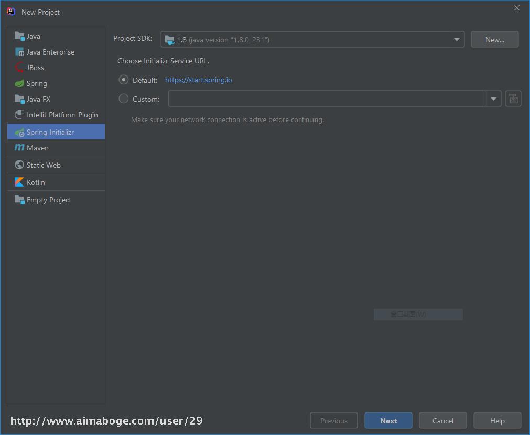This screenshot has height=435, width=530.
Task: Choose Static Web project type
Action: click(56, 165)
